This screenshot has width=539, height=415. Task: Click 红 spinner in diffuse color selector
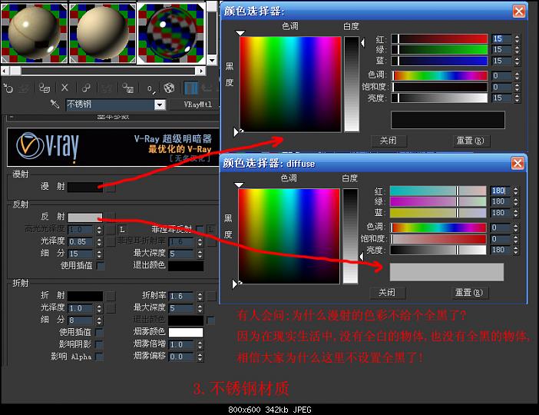coord(516,191)
